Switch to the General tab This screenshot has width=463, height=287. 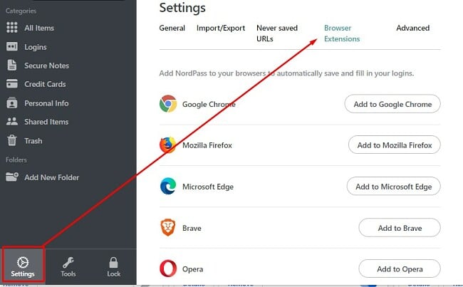point(172,28)
